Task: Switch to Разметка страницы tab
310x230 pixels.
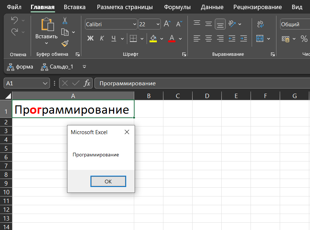Action: tap(125, 7)
